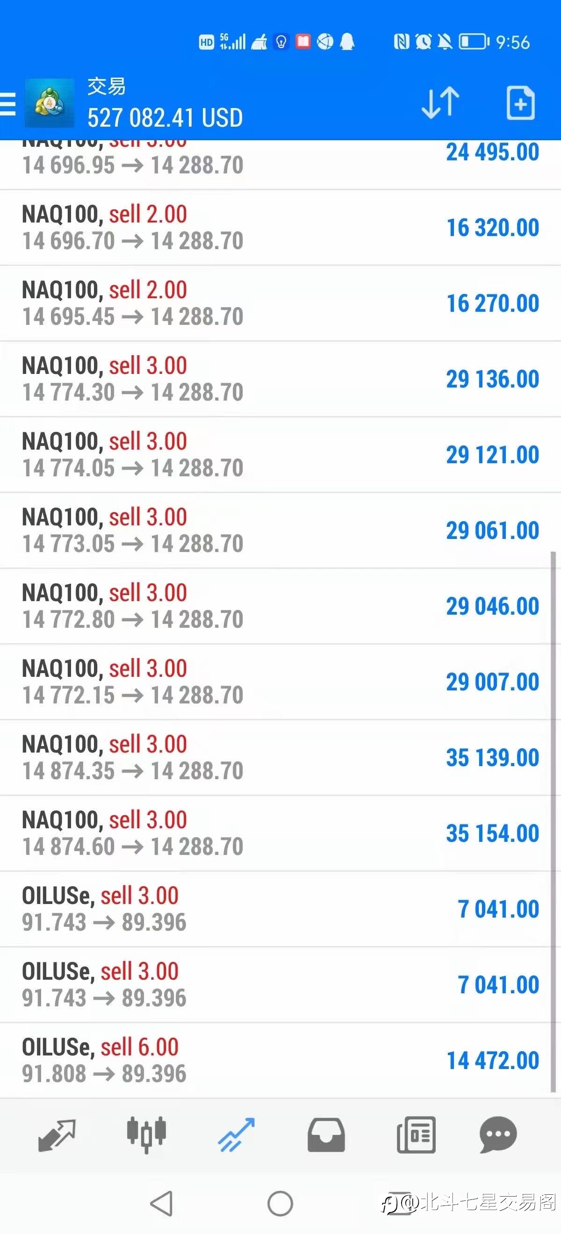Open the NAQ100 position with profit 29 136.00
The width and height of the screenshot is (561, 1234).
tap(280, 379)
